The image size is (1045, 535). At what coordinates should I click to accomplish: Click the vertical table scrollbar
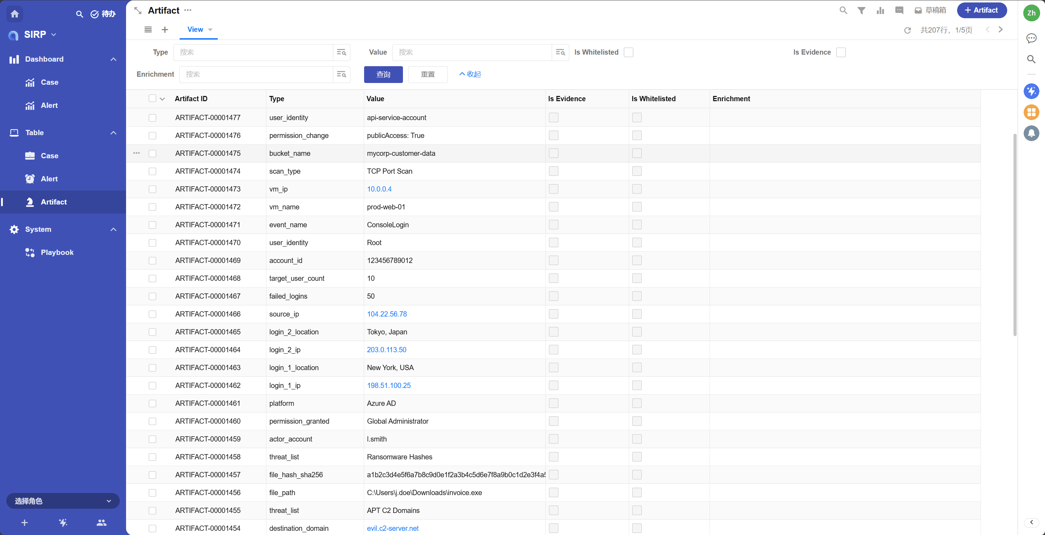pyautogui.click(x=1015, y=235)
